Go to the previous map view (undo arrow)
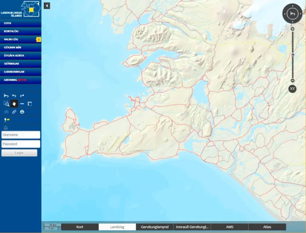This screenshot has height=233, width=306. (14, 96)
